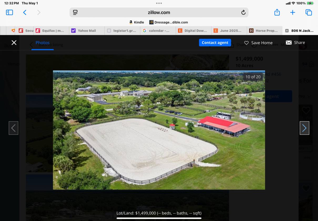Close the photo viewer with X icon
The width and height of the screenshot is (318, 221).
point(14,43)
